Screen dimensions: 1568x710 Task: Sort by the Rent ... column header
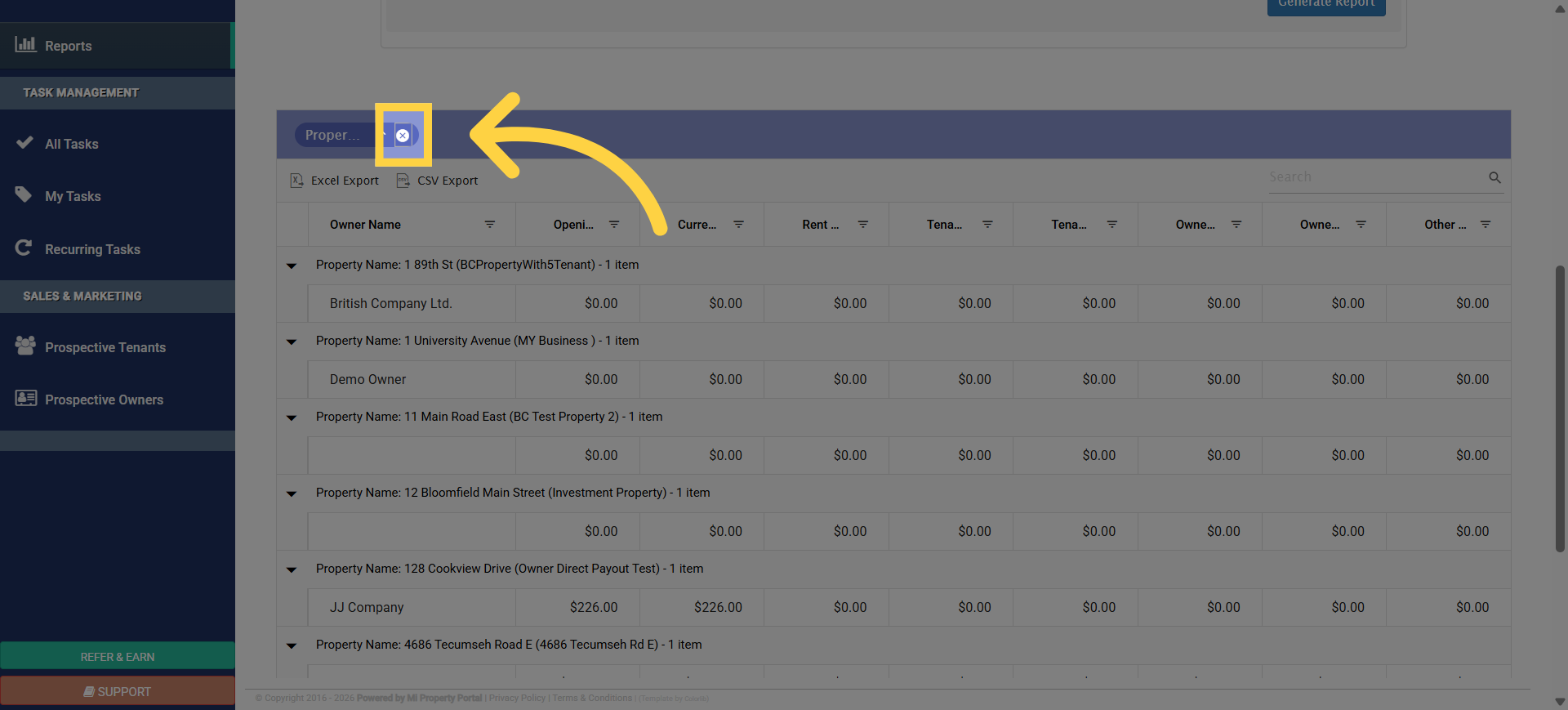(820, 225)
